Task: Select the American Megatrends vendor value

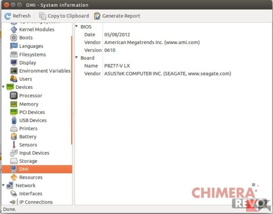Action: pyautogui.click(x=152, y=42)
